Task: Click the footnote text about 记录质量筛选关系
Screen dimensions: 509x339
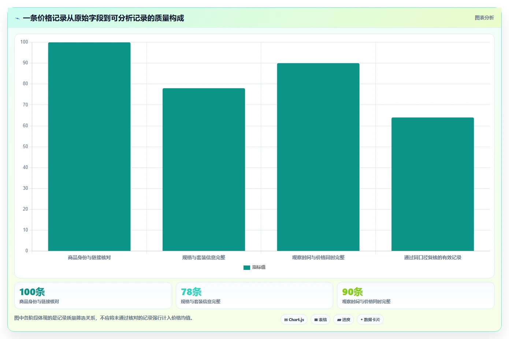Action: click(x=104, y=318)
